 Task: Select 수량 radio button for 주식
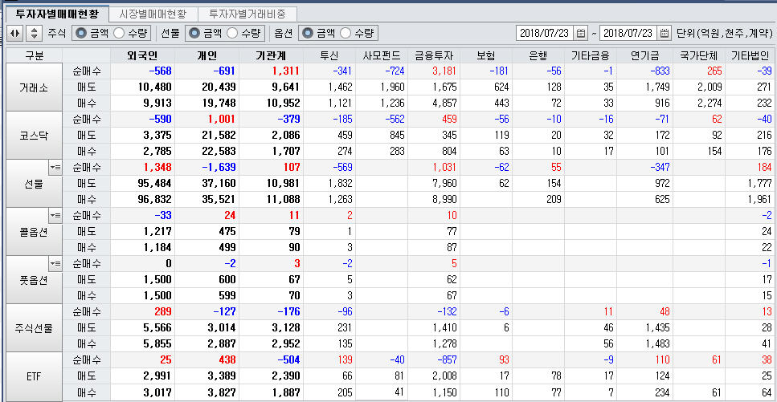click(x=120, y=34)
